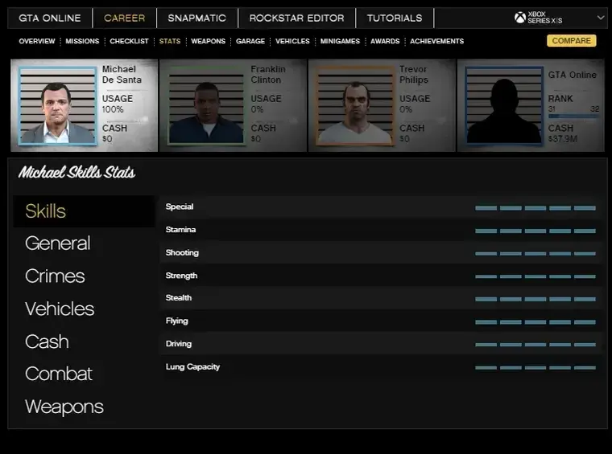
Task: Open the Snapmatic tab
Action: point(197,18)
